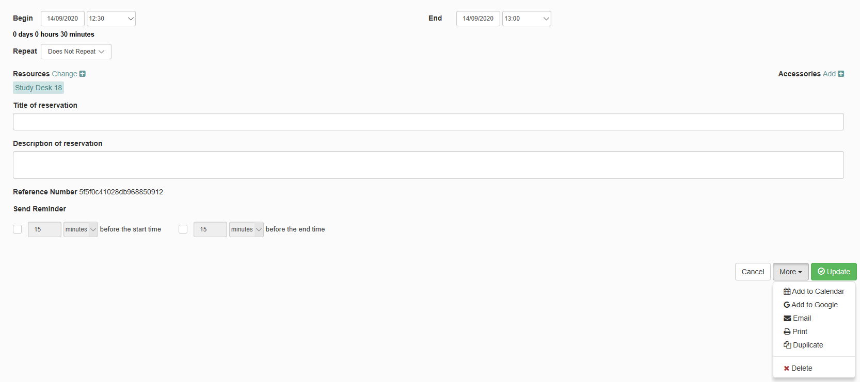Viewport: 860px width, 382px height.
Task: Select Print in the More menu
Action: click(x=814, y=331)
